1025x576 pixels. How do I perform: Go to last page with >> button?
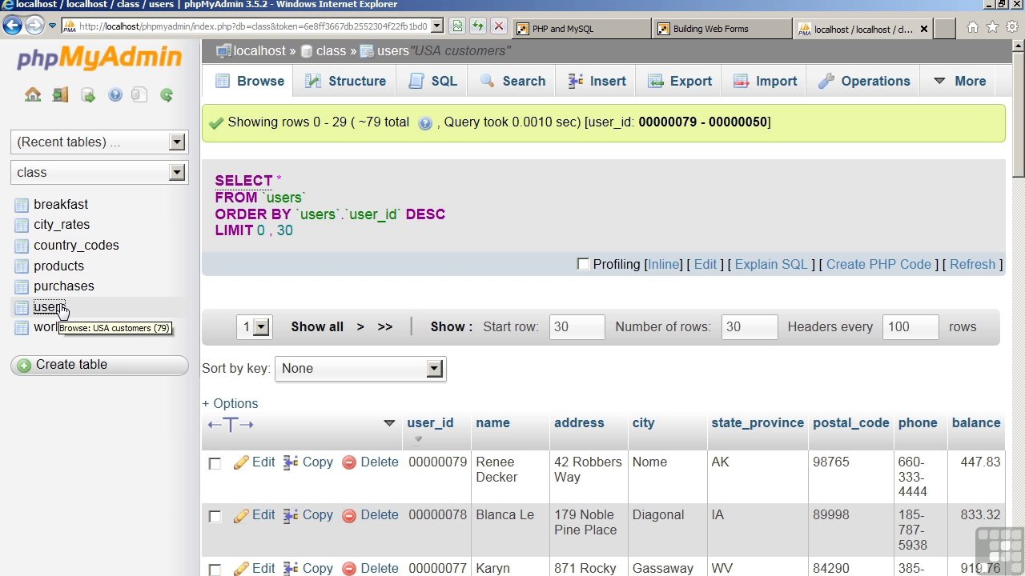[x=384, y=327]
